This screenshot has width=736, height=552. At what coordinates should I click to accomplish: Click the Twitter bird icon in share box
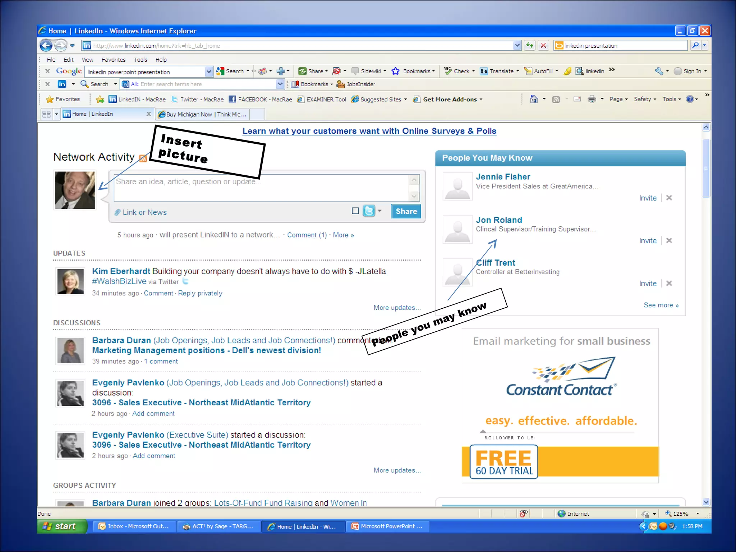[369, 211]
